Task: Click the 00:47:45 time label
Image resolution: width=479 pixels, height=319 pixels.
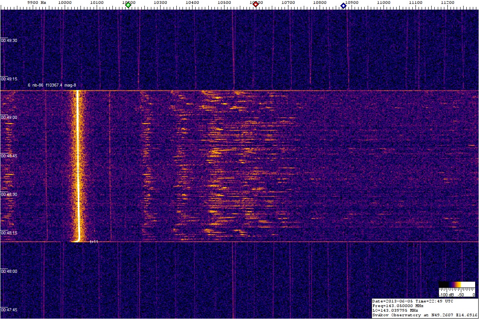Action: click(9, 310)
